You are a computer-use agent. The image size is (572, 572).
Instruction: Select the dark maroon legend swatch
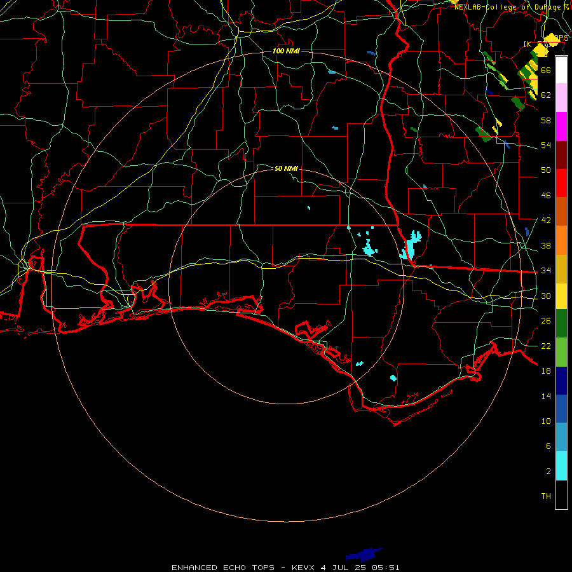coord(561,155)
